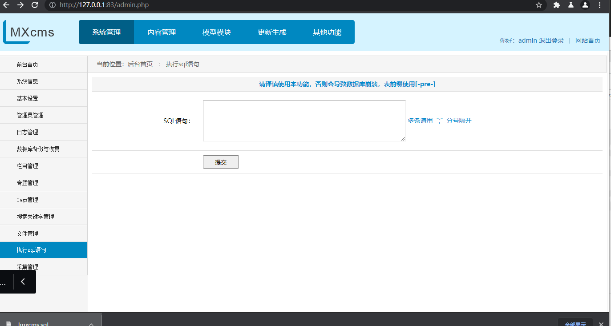Viewport: 611px width, 326px height.
Task: Open 日志管理 in the sidebar
Action: (44, 132)
